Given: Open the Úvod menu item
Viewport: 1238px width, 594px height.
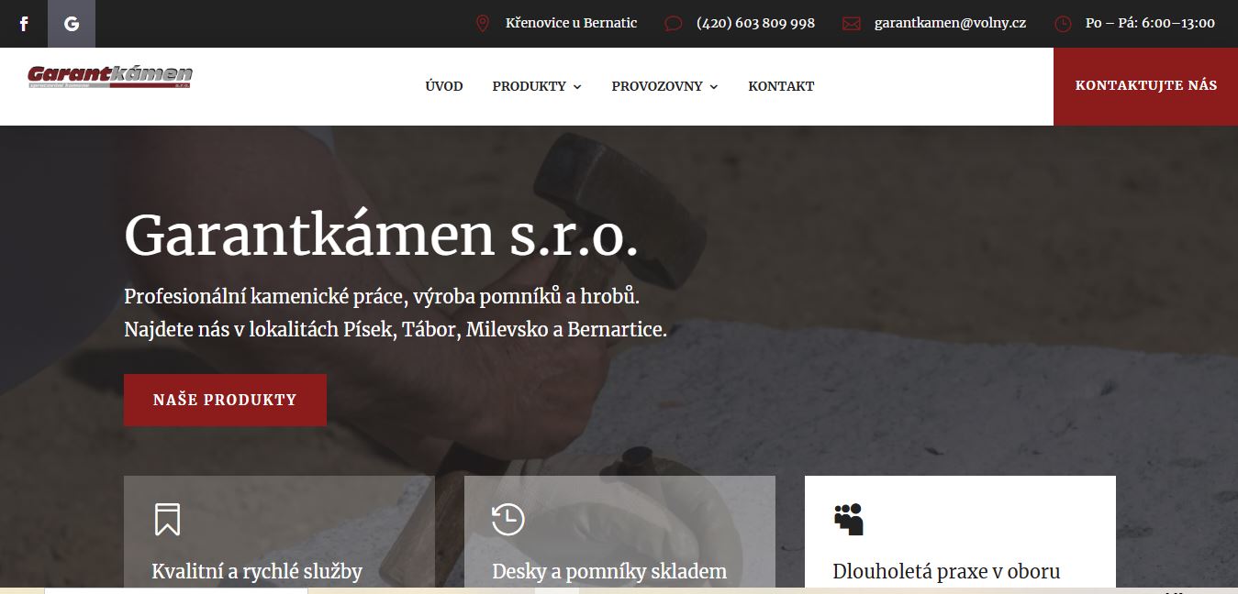Looking at the screenshot, I should pyautogui.click(x=444, y=86).
